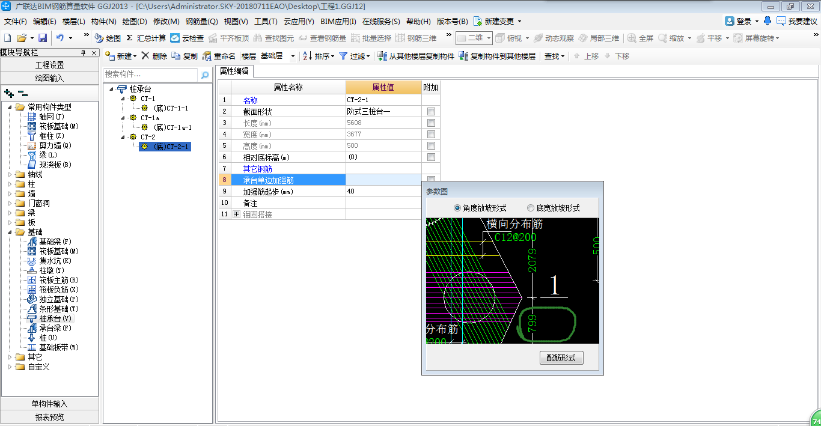Tick the 附加 checkbox for 截面形状
821x426 pixels.
(x=431, y=112)
